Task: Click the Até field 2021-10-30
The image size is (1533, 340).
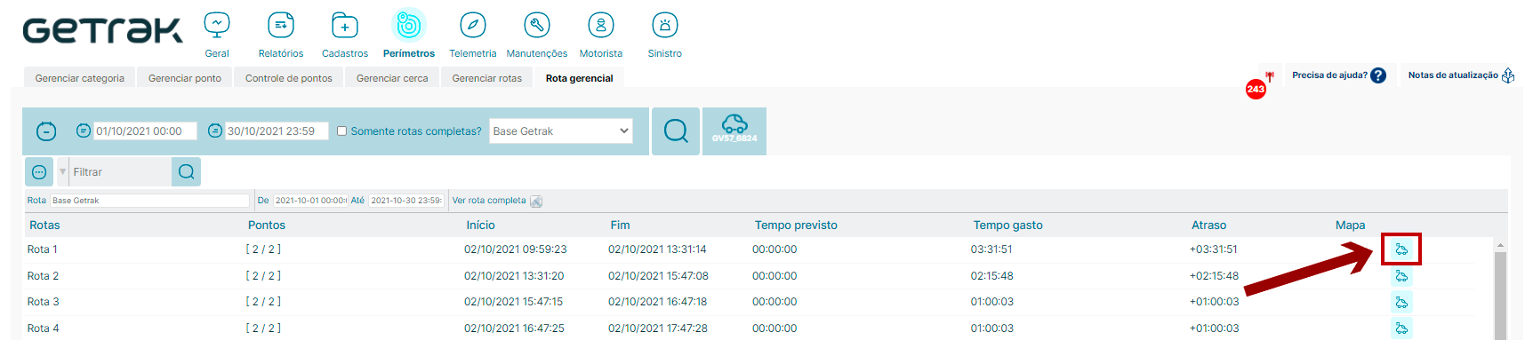Action: pyautogui.click(x=405, y=201)
